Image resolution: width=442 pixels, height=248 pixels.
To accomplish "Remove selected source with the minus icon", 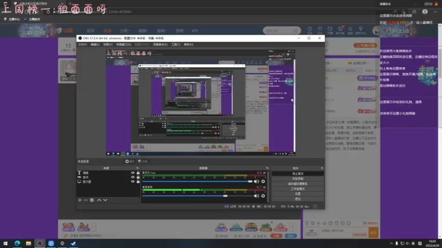I will 86,200.
